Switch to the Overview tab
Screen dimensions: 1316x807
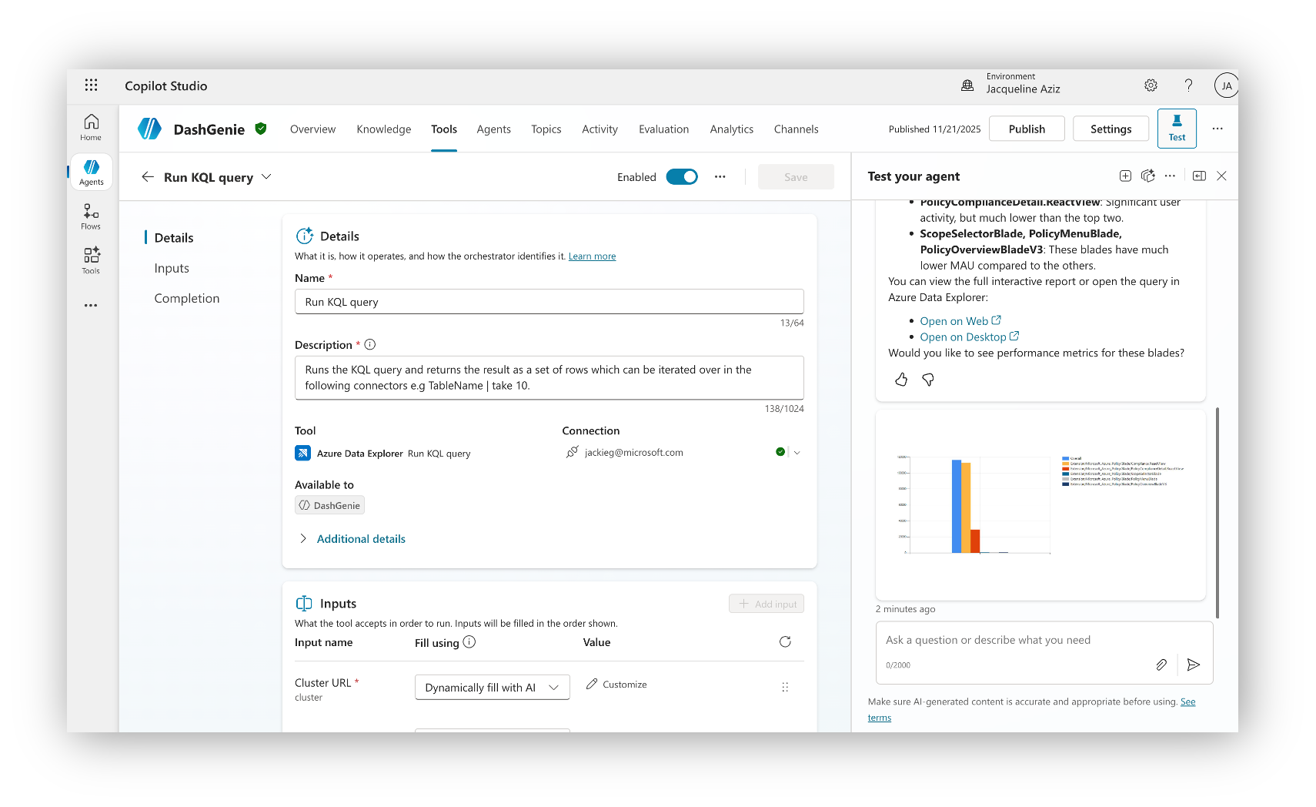point(312,129)
